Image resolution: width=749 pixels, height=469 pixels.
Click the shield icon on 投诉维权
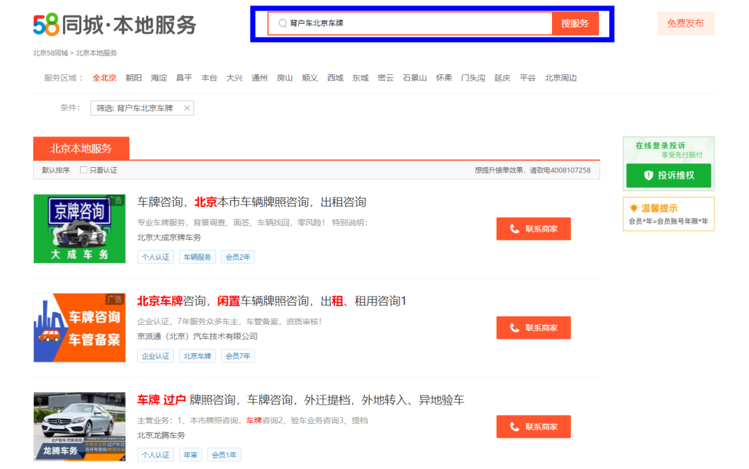coord(648,175)
